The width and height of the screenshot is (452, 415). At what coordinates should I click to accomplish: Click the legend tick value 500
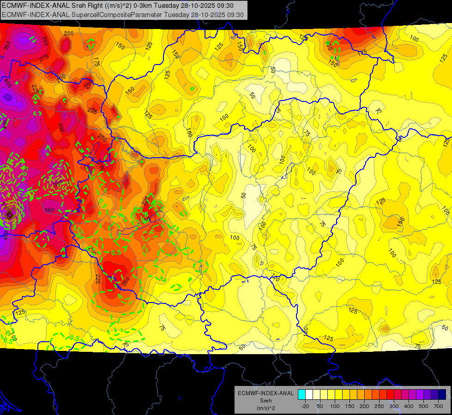click(x=423, y=406)
